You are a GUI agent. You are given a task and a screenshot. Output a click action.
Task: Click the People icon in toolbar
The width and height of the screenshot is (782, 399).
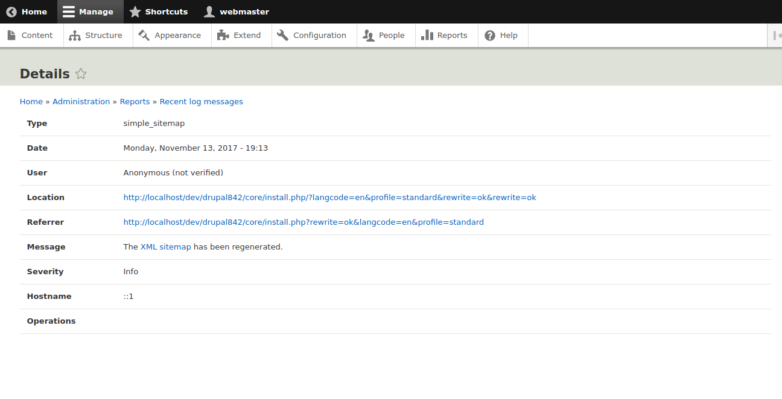(x=369, y=36)
